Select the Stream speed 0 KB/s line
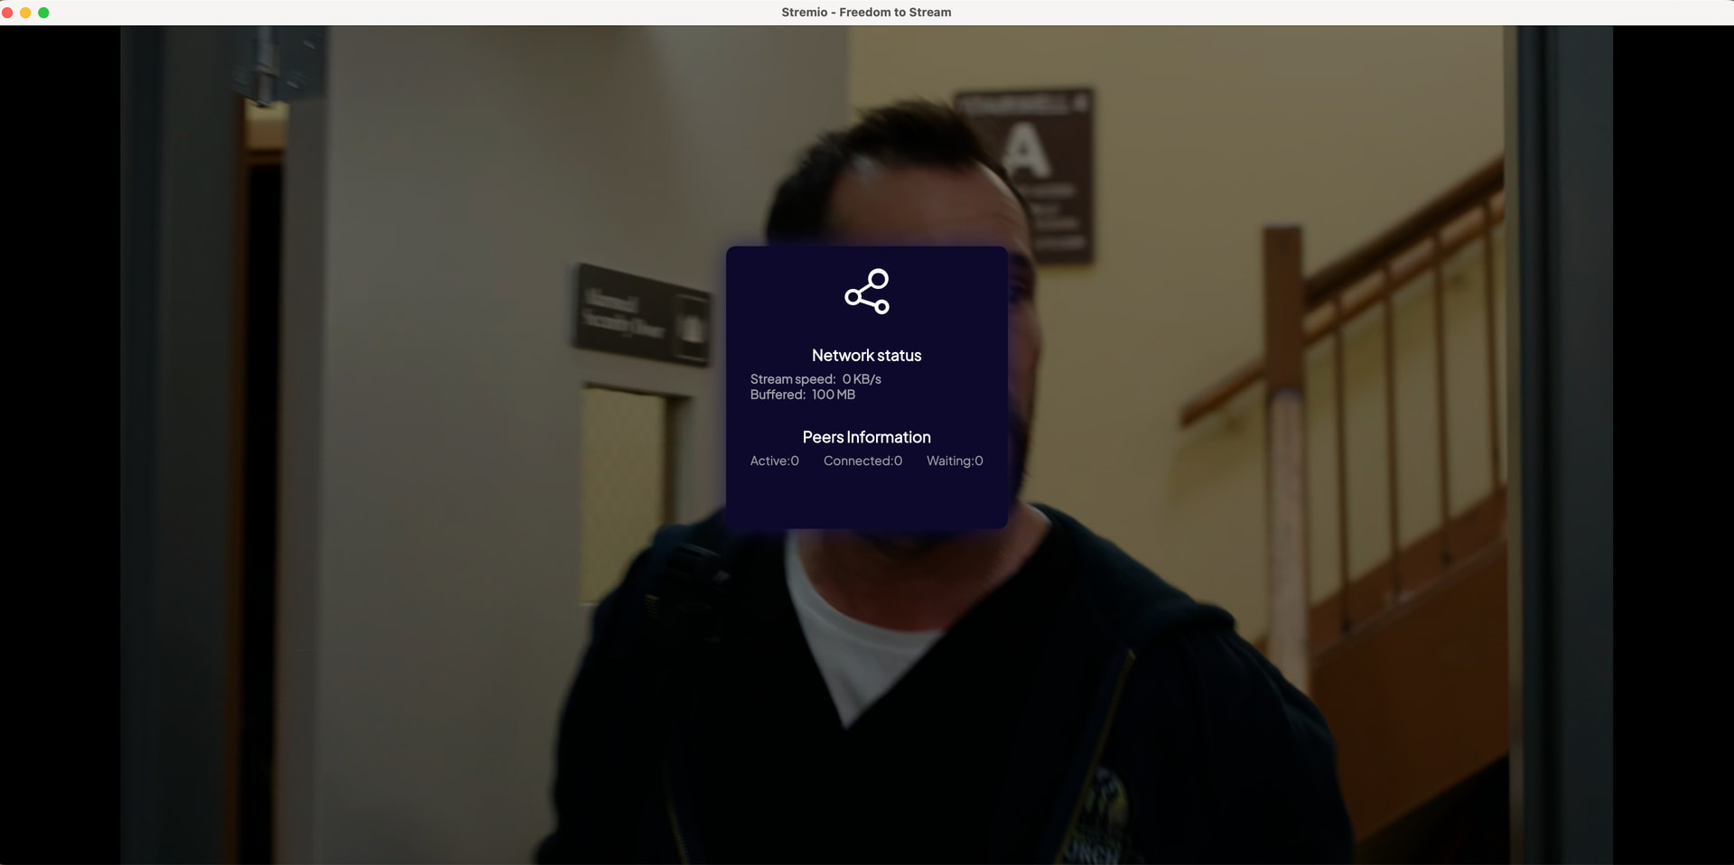This screenshot has width=1734, height=865. click(815, 379)
